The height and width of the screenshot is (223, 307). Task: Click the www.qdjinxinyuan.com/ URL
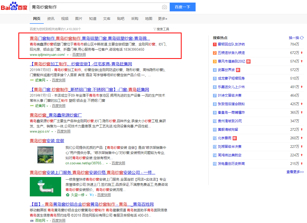(47, 55)
